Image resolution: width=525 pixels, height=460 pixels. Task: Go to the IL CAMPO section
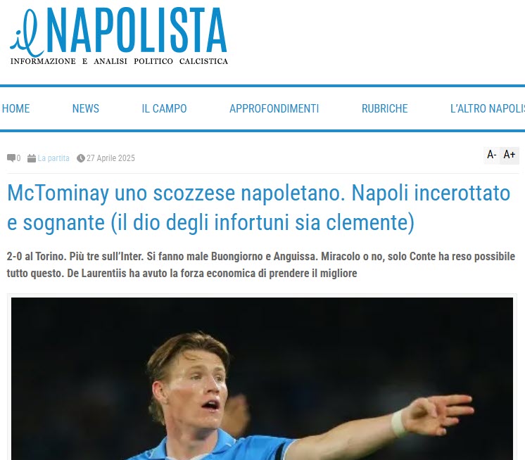point(164,109)
